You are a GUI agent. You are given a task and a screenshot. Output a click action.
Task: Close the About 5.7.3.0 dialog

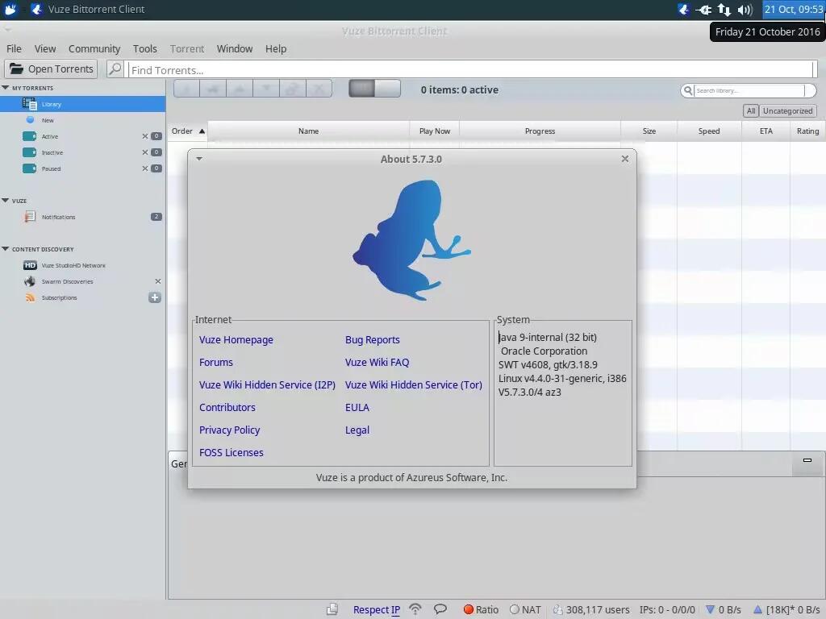click(x=625, y=159)
